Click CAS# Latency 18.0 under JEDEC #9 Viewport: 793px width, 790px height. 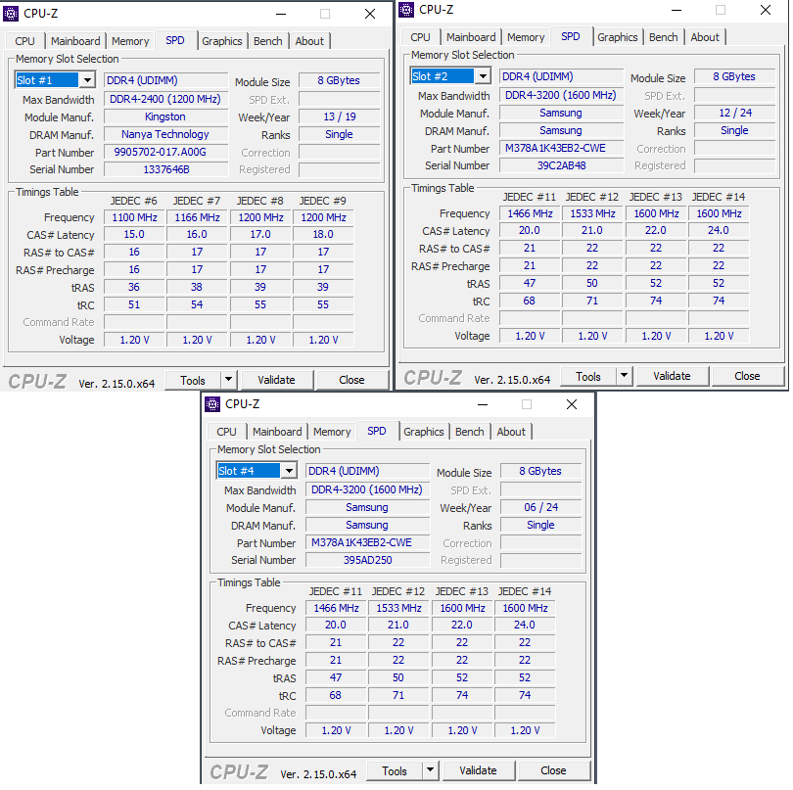pyautogui.click(x=323, y=234)
